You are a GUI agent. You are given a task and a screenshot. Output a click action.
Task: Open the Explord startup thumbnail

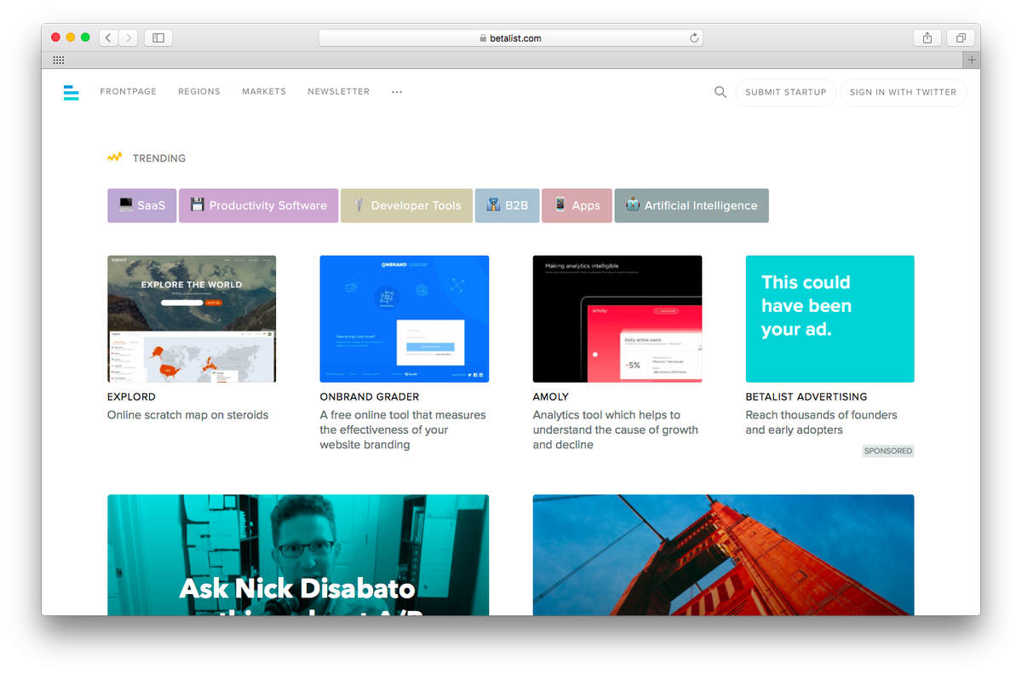pyautogui.click(x=192, y=319)
